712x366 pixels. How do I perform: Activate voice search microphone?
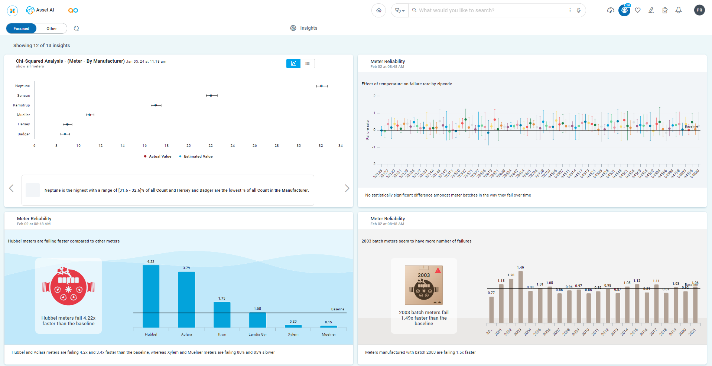click(579, 10)
